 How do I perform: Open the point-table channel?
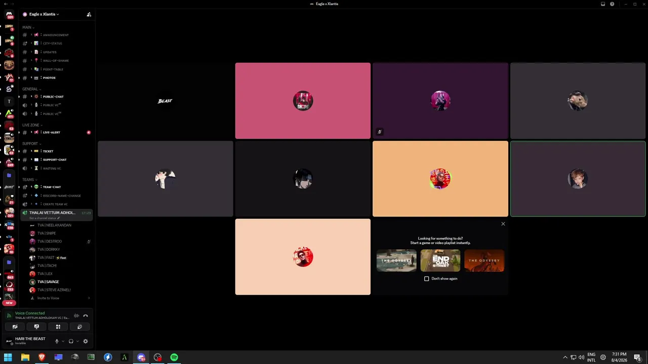(56, 69)
